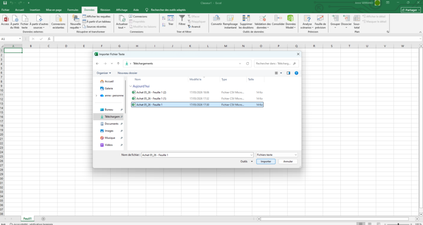The image size is (423, 225).
Task: Click Nouveau dossier in dialog
Action: pos(127,73)
